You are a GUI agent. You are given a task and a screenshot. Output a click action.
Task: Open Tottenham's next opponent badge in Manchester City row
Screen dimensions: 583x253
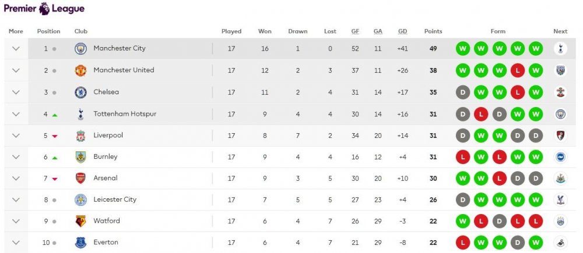point(560,49)
